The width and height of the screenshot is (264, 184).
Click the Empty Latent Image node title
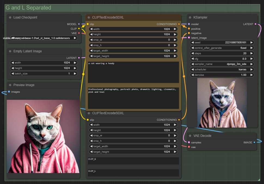27,51
